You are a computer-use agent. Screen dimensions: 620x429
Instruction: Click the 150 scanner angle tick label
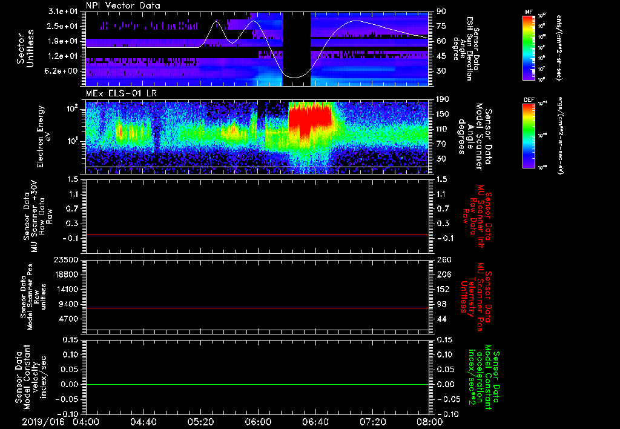[x=443, y=115]
